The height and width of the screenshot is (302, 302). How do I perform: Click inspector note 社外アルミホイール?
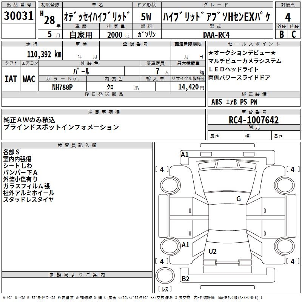[29, 193]
